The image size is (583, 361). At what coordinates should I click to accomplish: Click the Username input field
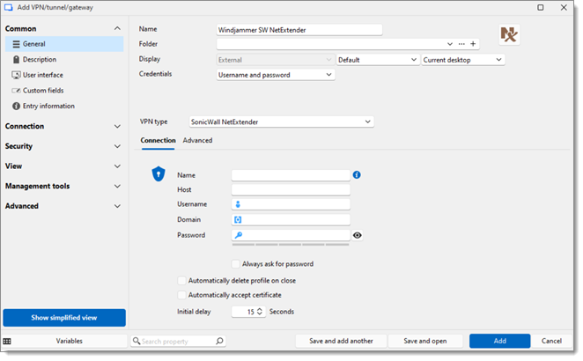[291, 204]
